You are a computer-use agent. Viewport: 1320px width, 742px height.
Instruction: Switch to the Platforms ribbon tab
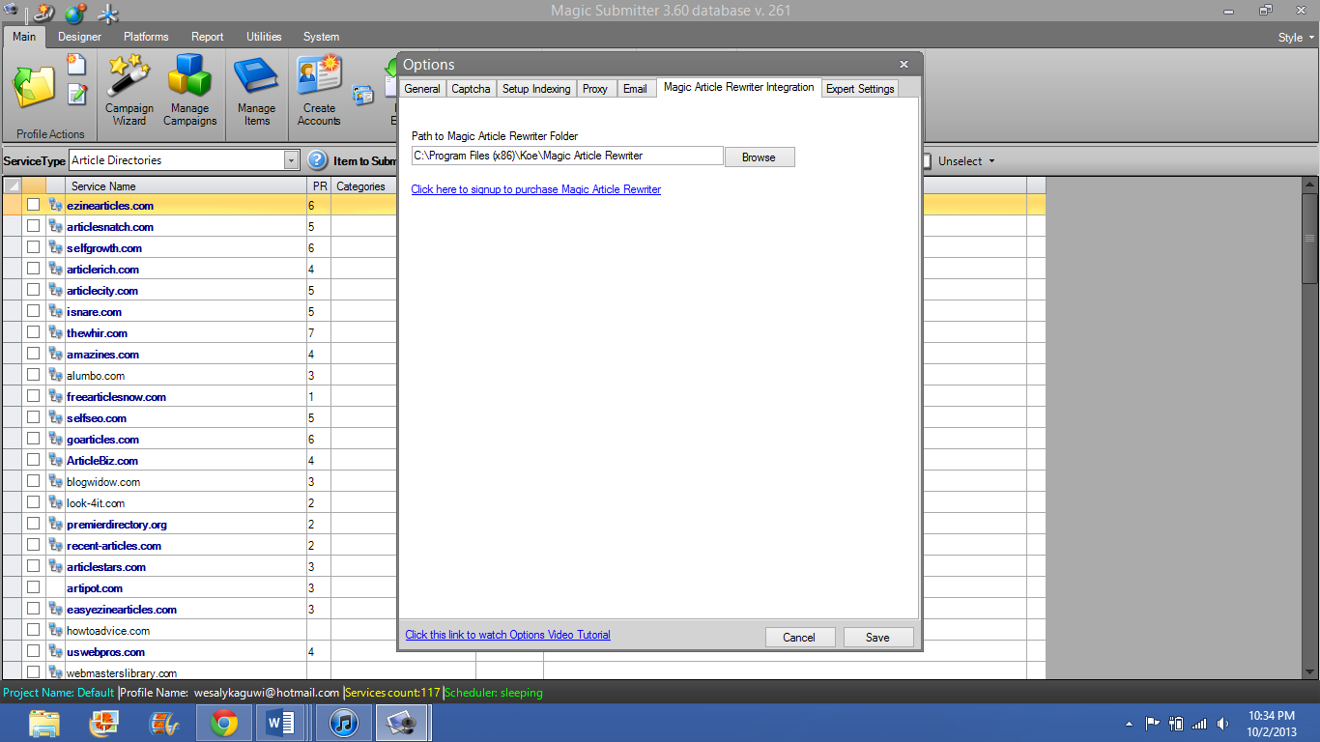pyautogui.click(x=146, y=37)
